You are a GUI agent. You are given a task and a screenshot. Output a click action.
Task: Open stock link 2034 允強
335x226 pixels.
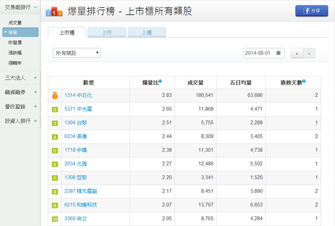75,164
